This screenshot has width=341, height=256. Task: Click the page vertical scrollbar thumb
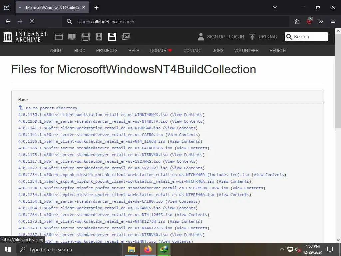338,81
